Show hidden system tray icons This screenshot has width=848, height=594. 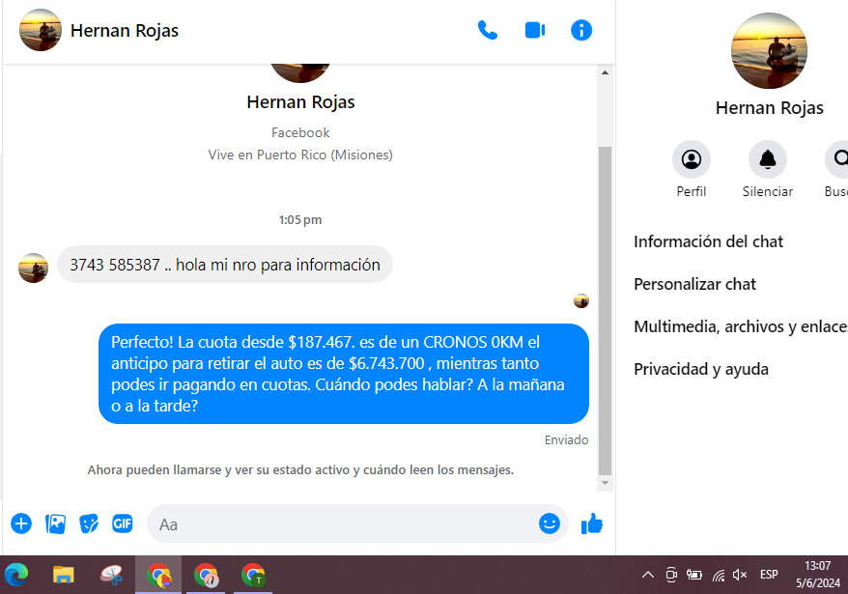tap(647, 575)
